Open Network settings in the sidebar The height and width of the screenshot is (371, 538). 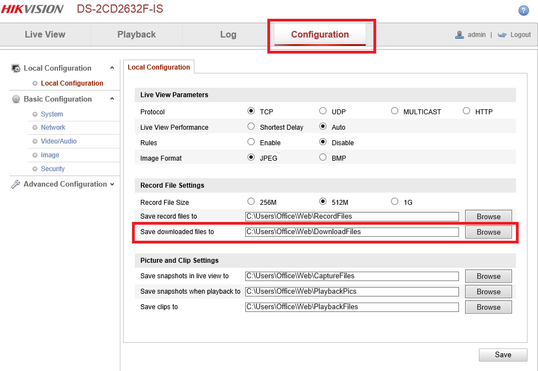(53, 128)
